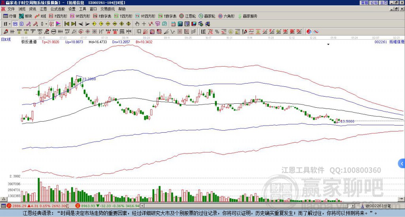Open the 行情 quotes view
The image size is (405, 217).
click(9, 16)
